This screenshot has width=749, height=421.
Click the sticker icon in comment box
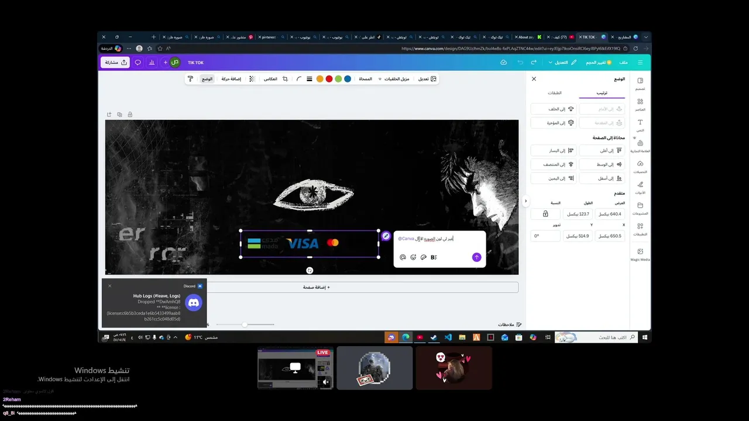coord(424,257)
